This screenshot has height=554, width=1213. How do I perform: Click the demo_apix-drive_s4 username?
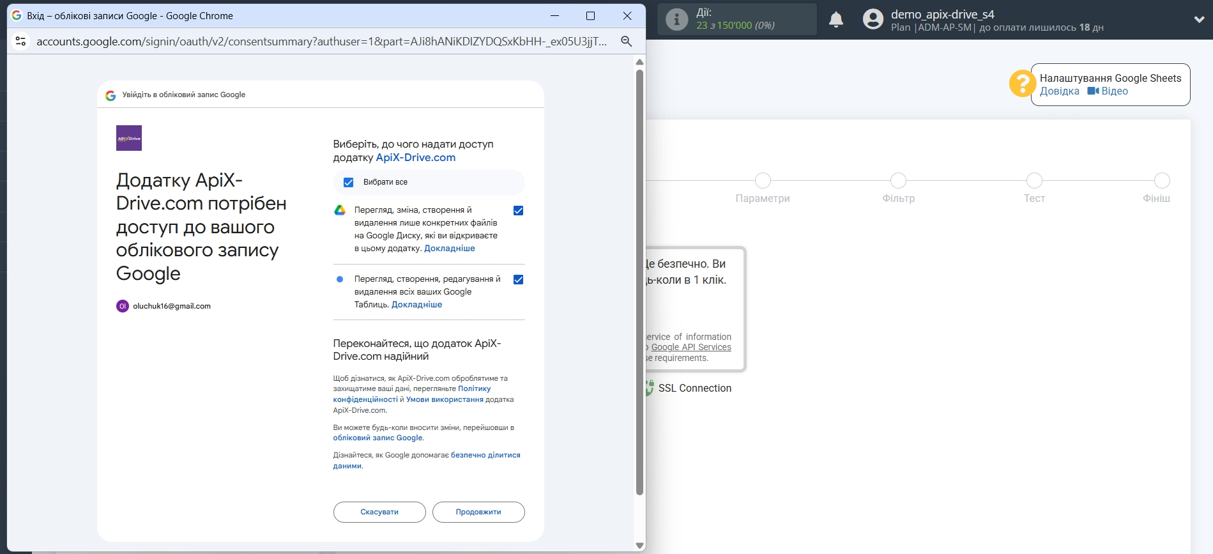(x=942, y=14)
